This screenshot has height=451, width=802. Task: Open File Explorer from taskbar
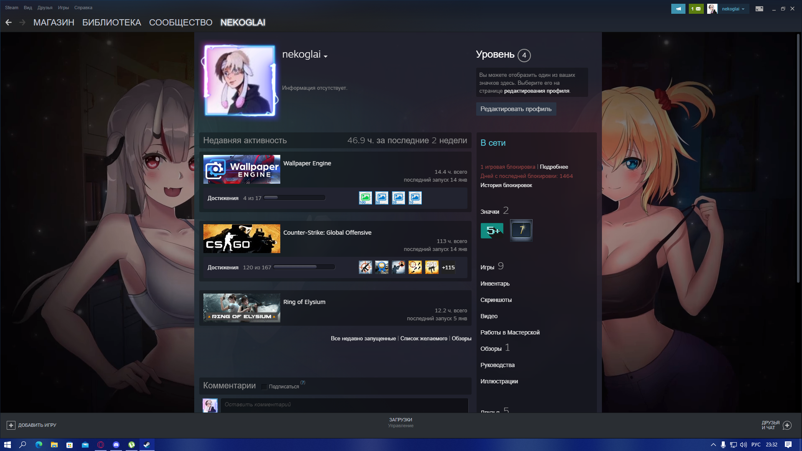(54, 445)
